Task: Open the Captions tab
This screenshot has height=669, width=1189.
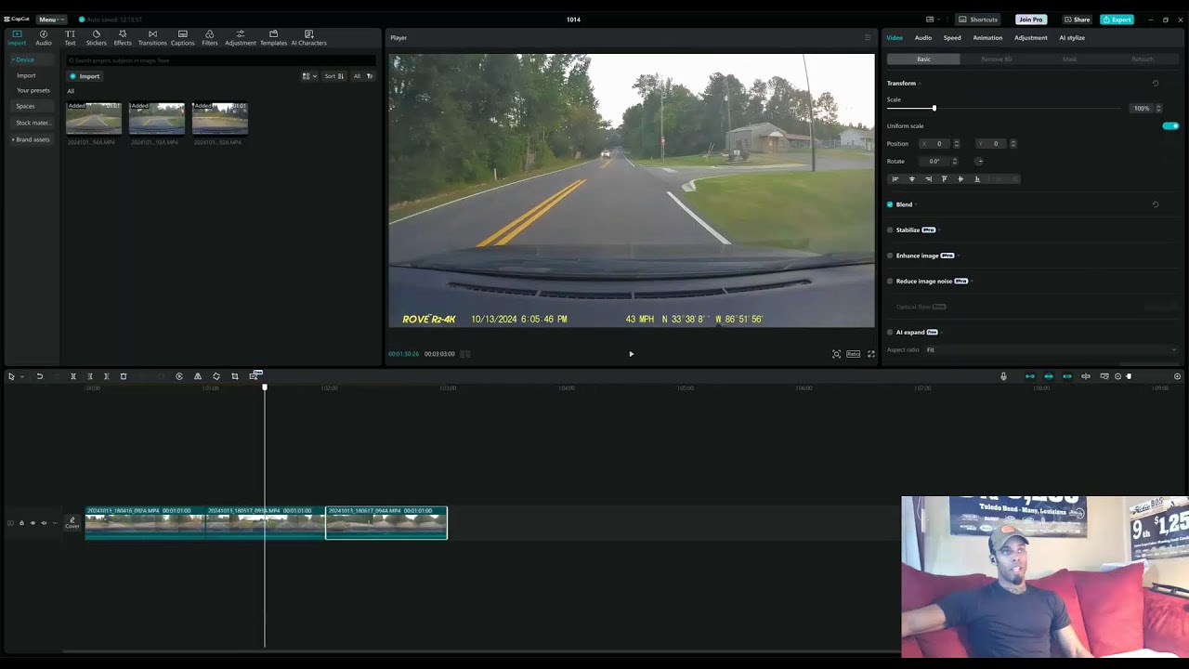Action: tap(182, 37)
